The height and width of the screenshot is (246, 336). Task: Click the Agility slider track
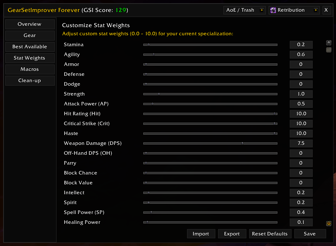click(x=210, y=55)
